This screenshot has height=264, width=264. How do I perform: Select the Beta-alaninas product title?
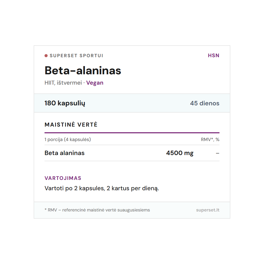[x=83, y=70]
